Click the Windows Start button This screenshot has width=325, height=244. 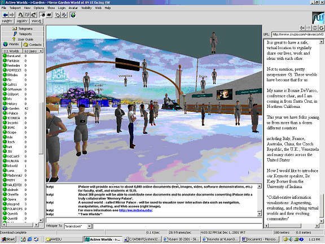point(8,239)
